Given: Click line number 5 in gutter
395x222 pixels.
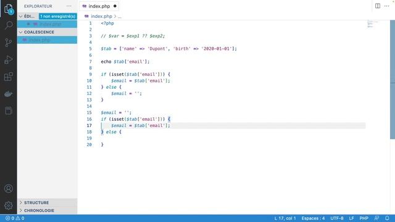Looking at the screenshot, I should pyautogui.click(x=90, y=49).
